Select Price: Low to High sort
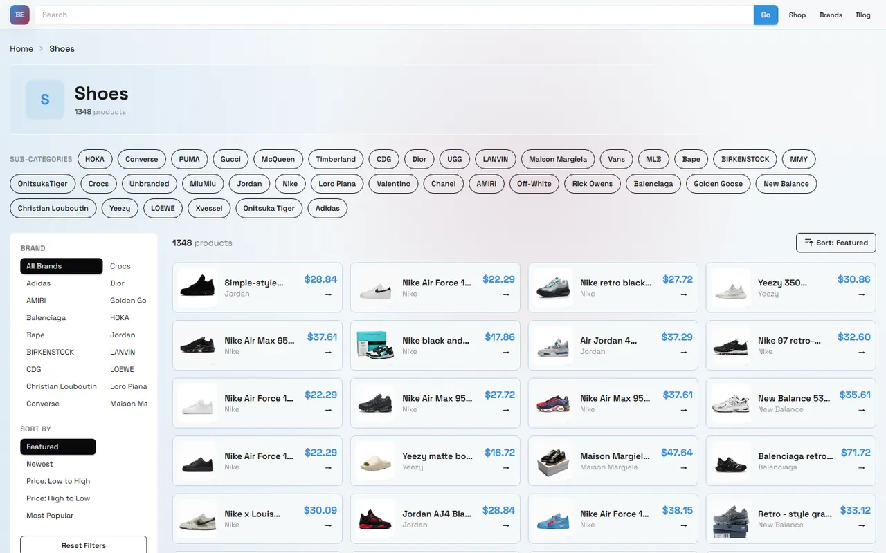The width and height of the screenshot is (886, 553). click(58, 481)
